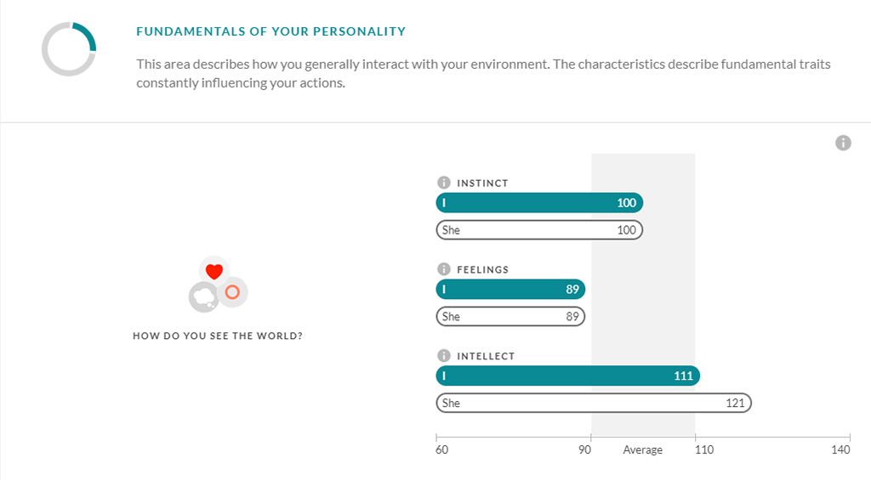Click the info icon beside FEELINGS
This screenshot has width=871, height=480.
443,269
